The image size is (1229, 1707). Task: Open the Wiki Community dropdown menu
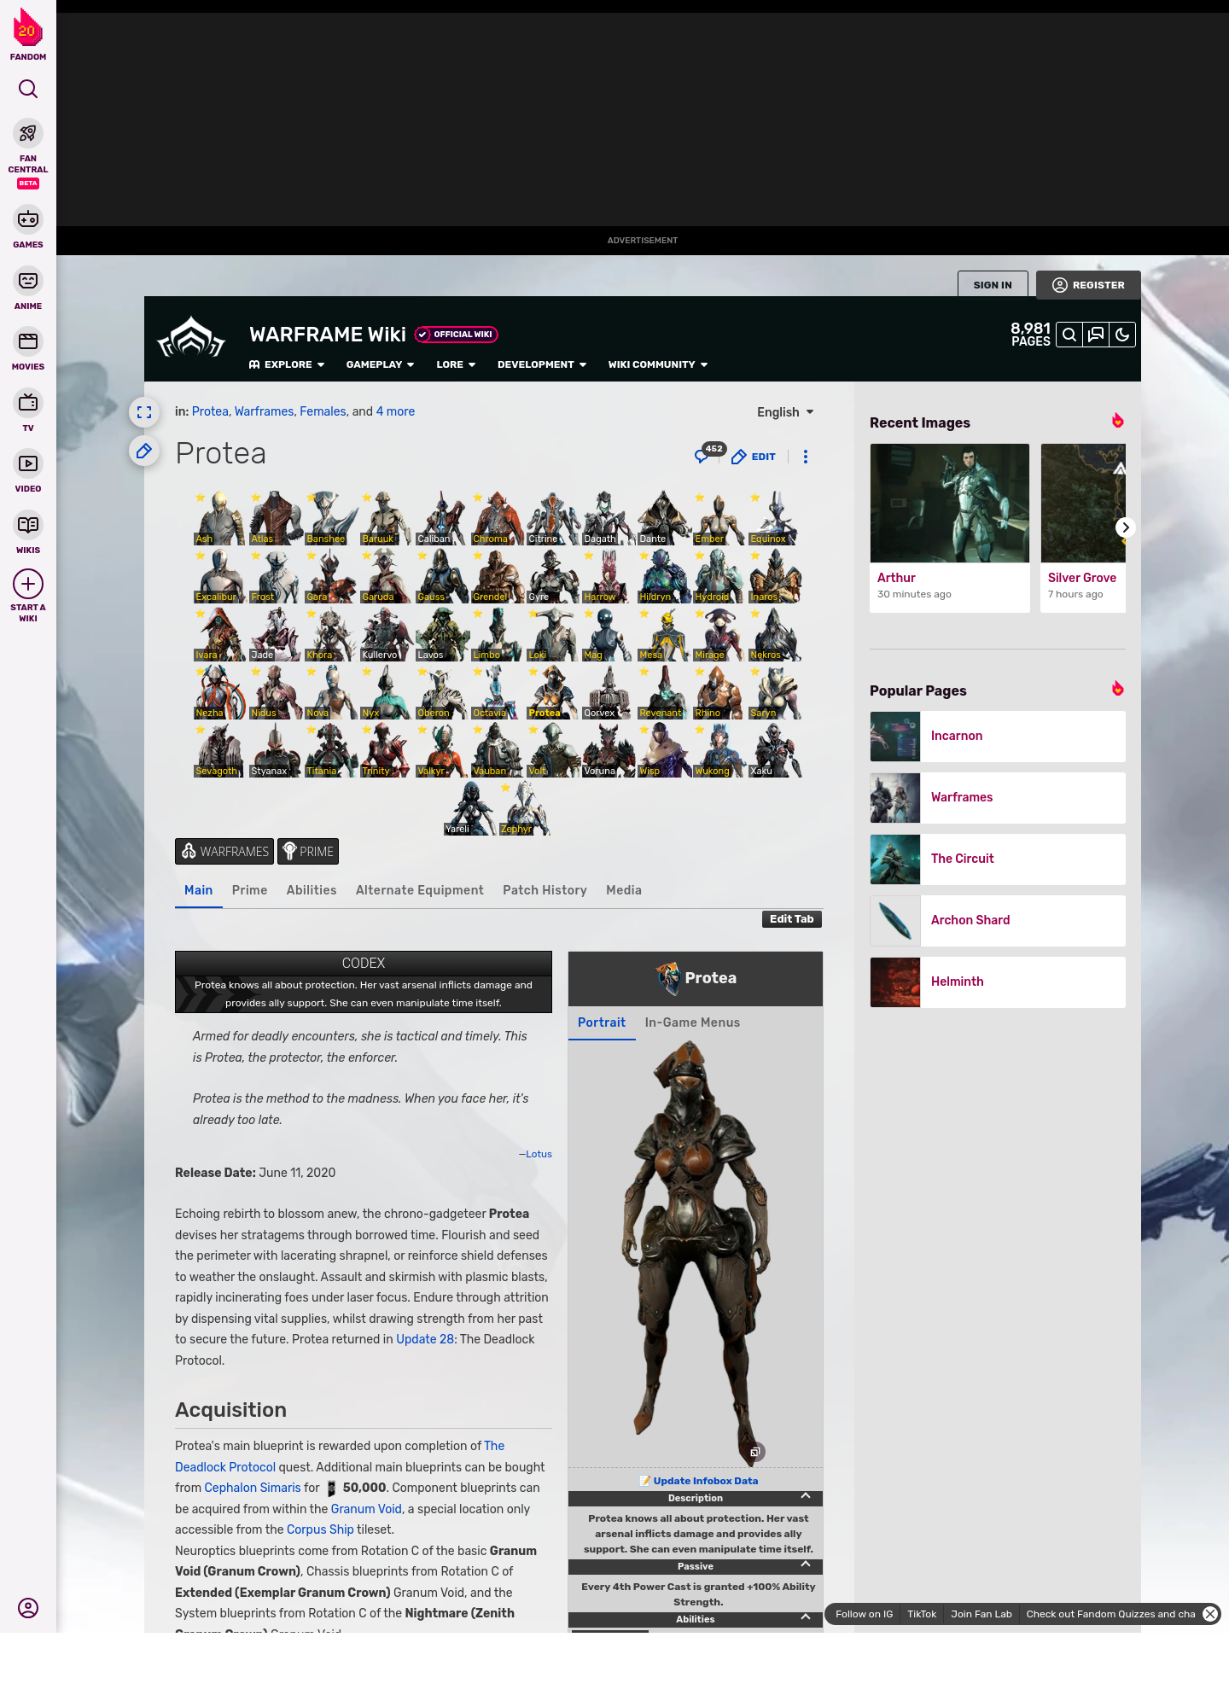coord(658,364)
